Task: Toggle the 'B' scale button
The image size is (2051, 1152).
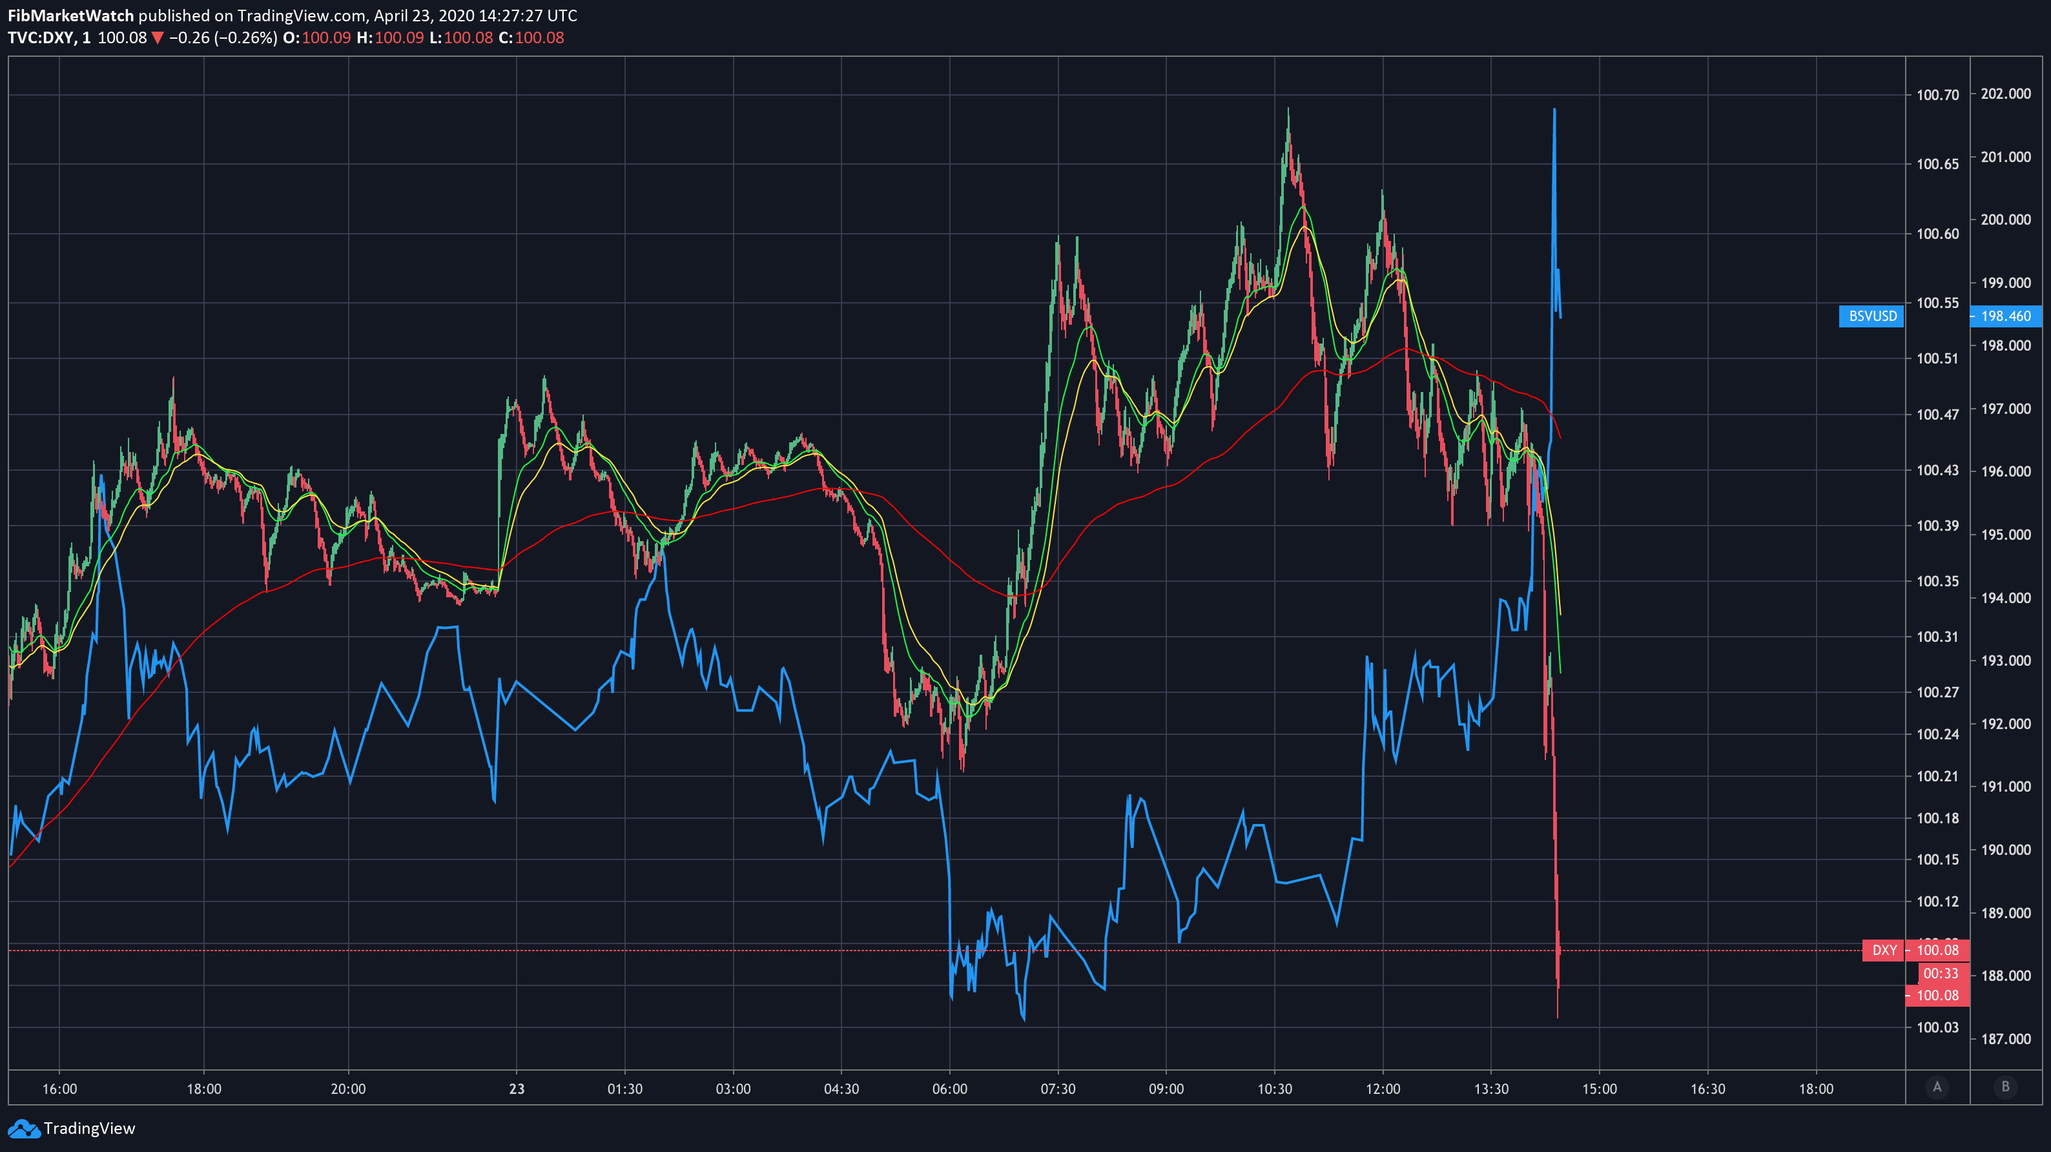Action: click(x=2006, y=1087)
